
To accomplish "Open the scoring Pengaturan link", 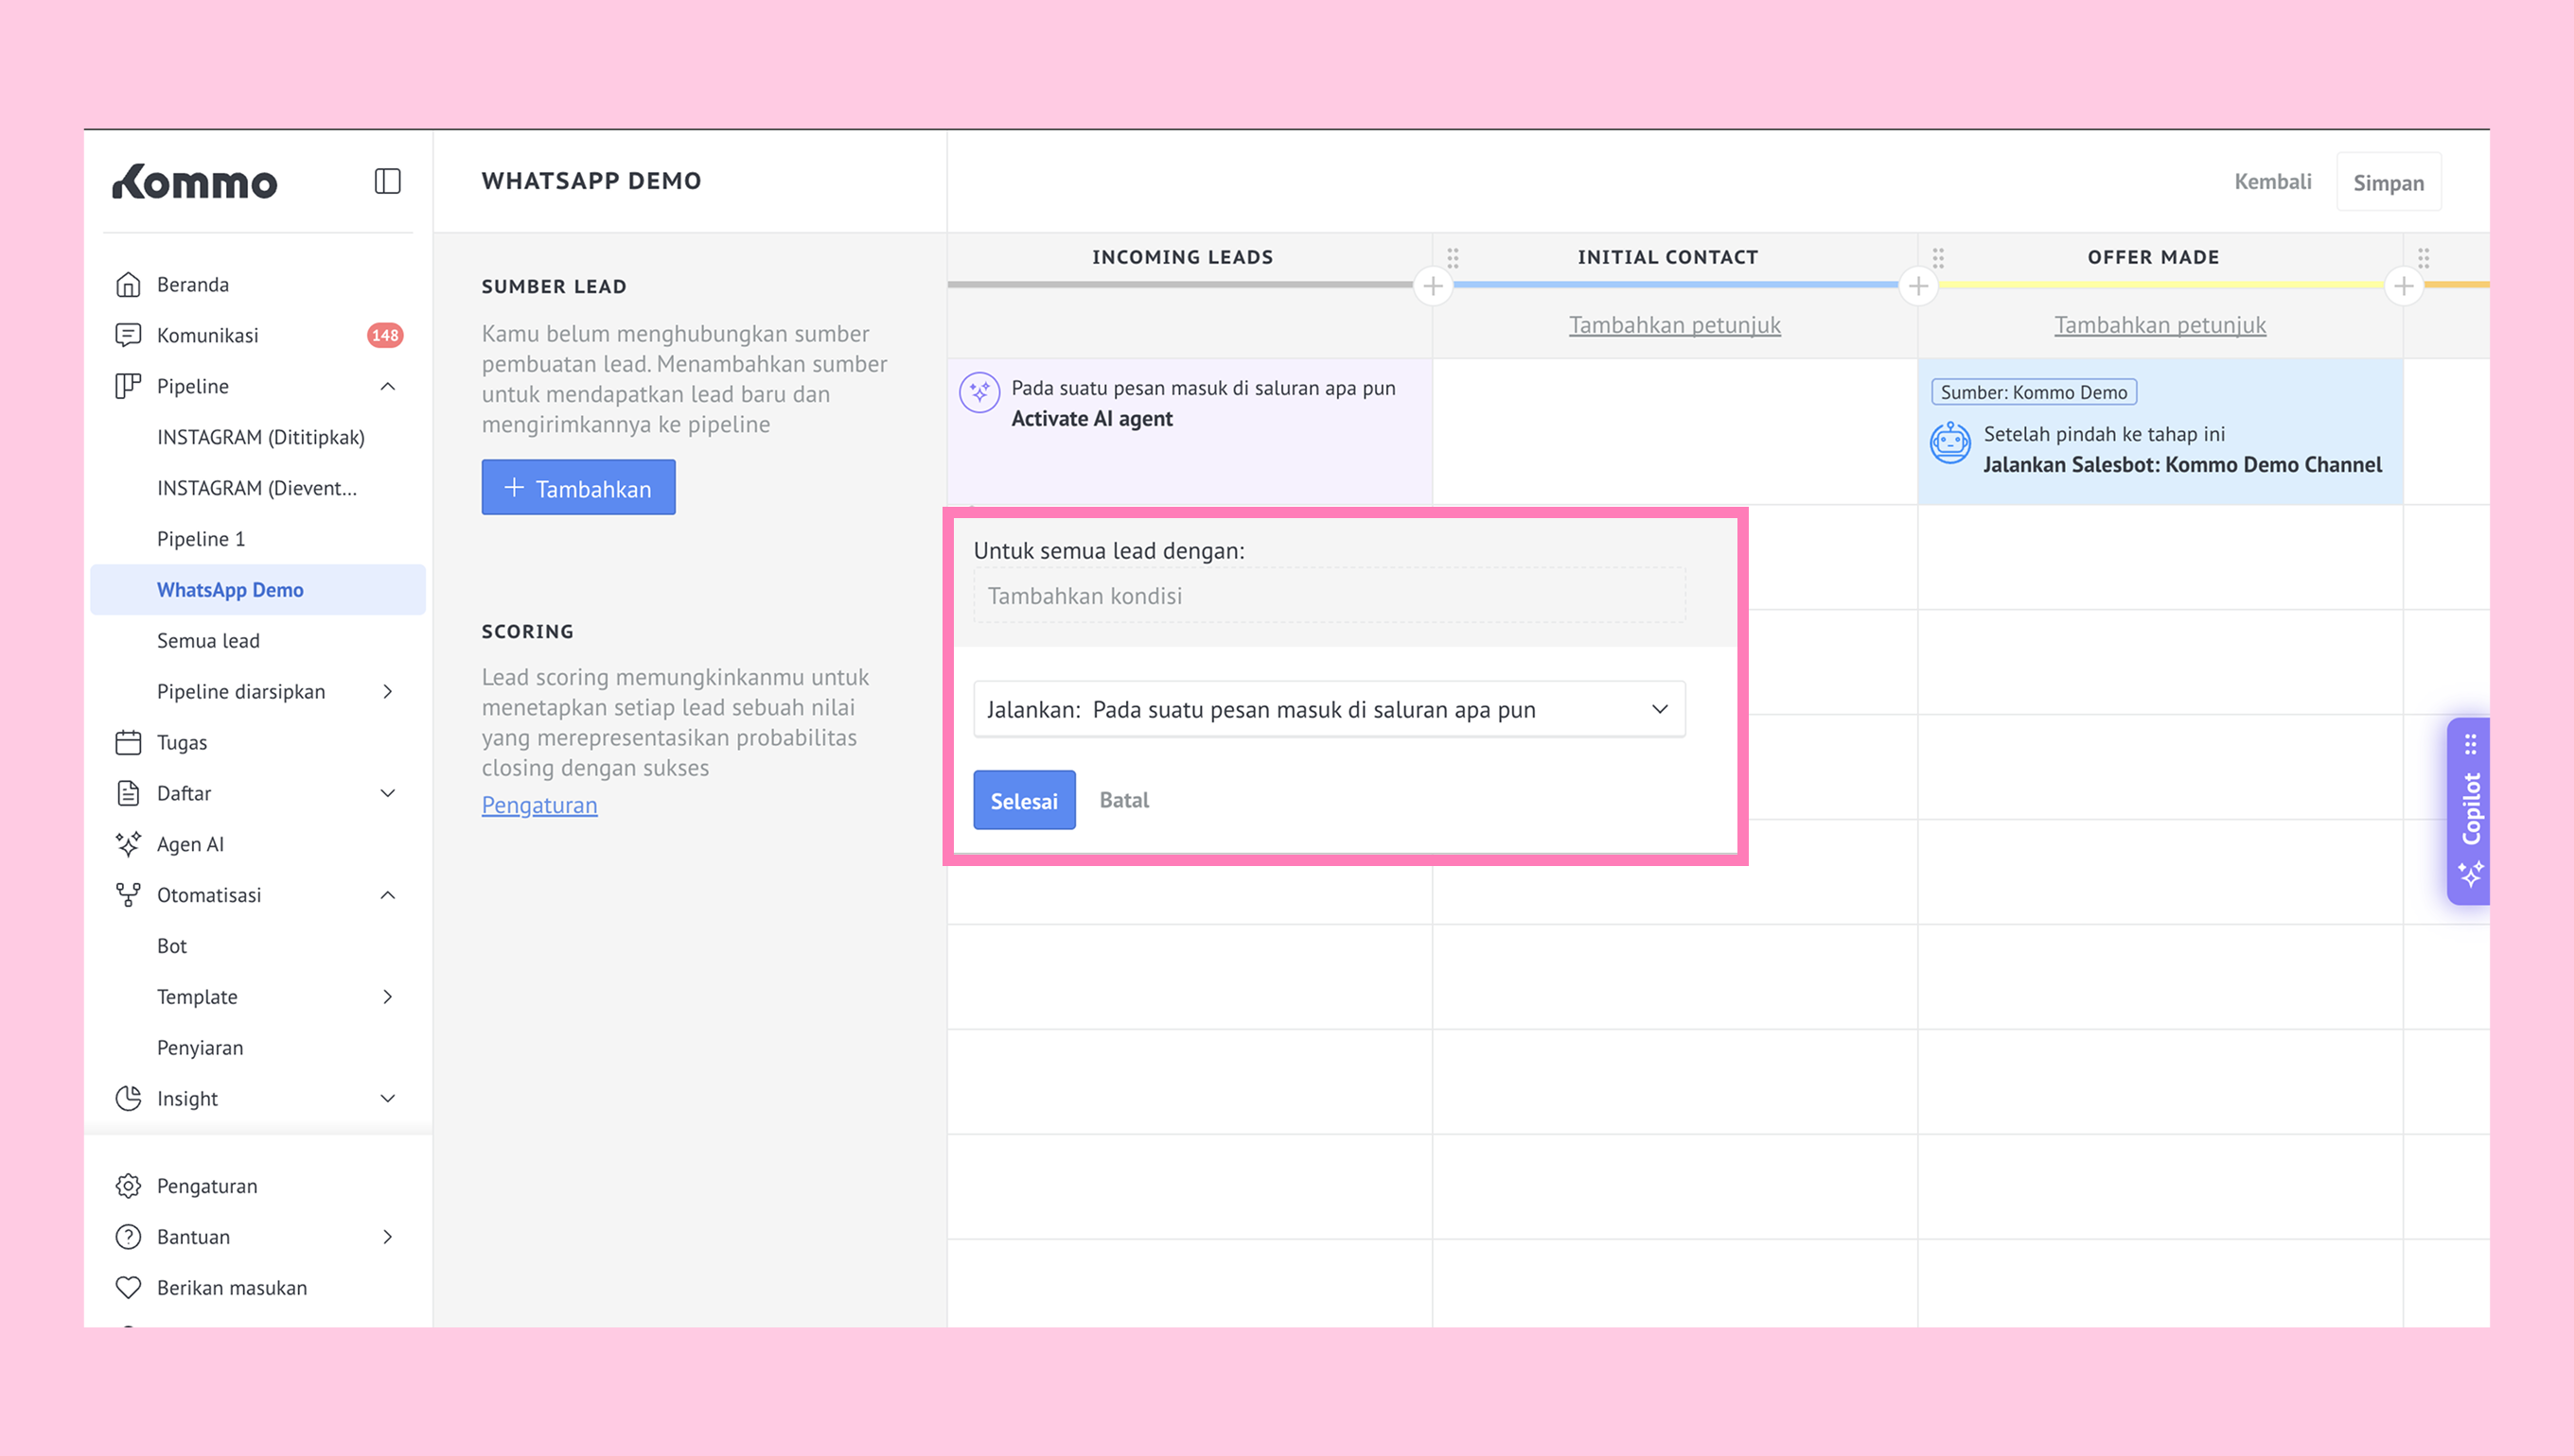I will (539, 805).
